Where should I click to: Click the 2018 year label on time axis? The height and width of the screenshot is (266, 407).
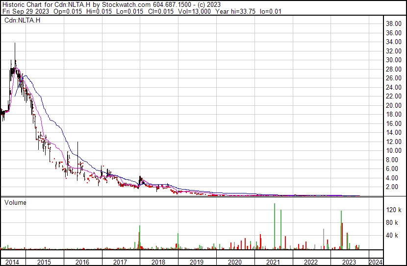pyautogui.click(x=158, y=262)
